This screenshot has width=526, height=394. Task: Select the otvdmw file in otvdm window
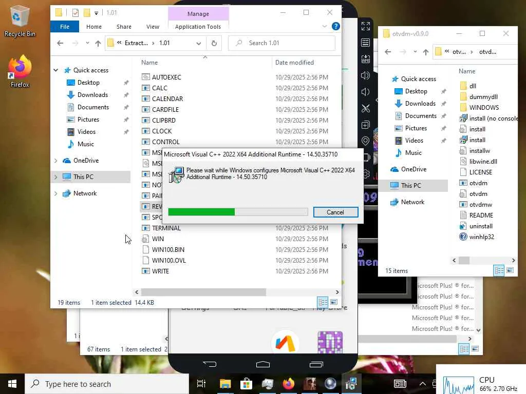[481, 204]
